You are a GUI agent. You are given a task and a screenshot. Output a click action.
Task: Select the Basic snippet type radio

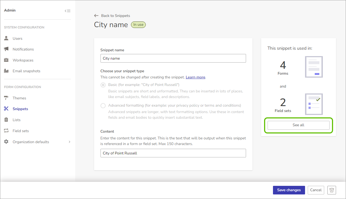[x=103, y=85]
